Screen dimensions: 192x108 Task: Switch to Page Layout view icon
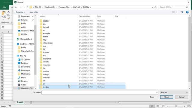point(157,106)
